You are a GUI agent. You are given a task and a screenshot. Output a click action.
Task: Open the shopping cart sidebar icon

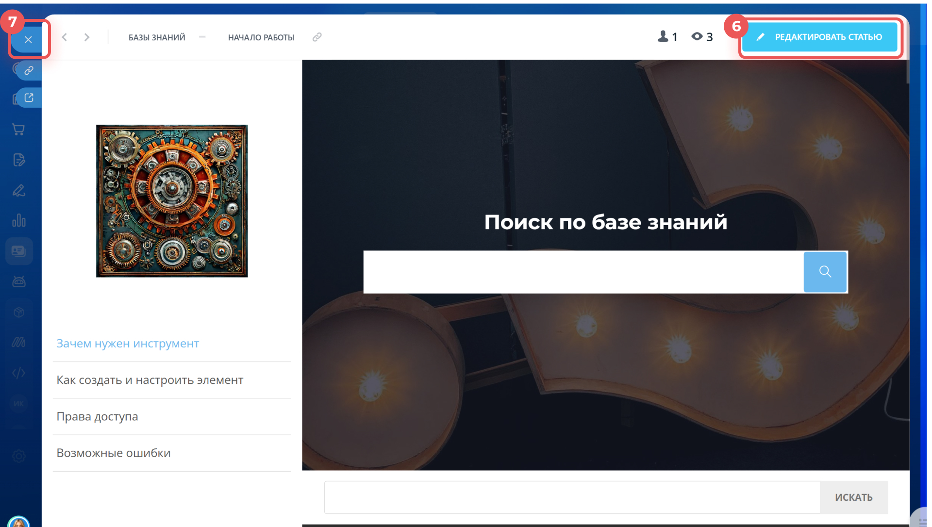coord(18,130)
